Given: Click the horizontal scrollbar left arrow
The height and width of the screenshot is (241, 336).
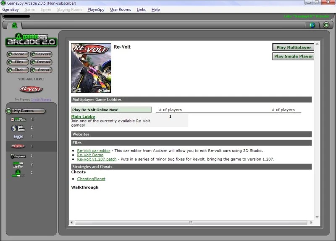Looking at the screenshot, I should 71,223.
